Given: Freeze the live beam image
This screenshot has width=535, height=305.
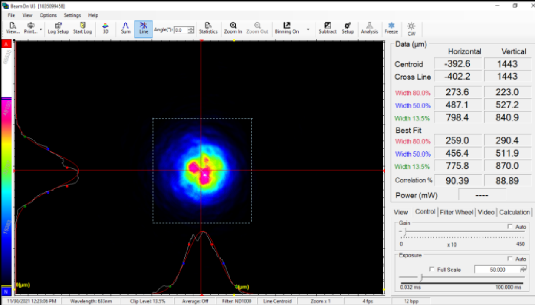Looking at the screenshot, I should [x=391, y=28].
